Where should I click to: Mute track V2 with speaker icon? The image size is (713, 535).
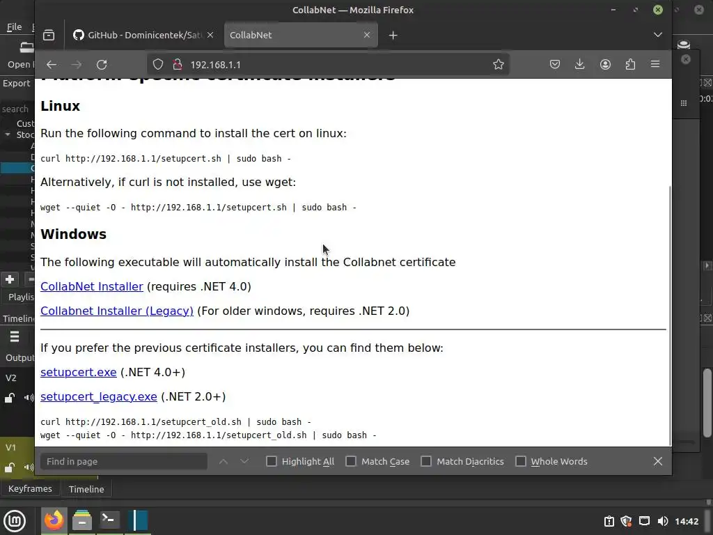pos(29,398)
